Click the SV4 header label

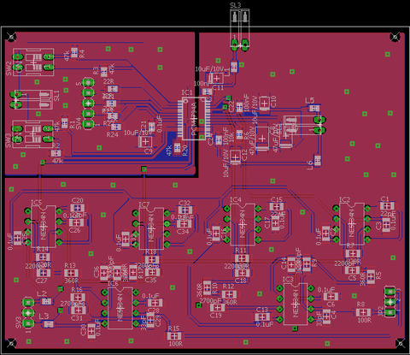pyautogui.click(x=79, y=123)
